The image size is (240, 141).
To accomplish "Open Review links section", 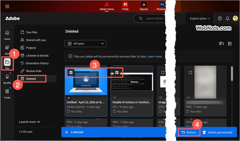I will [31, 71].
